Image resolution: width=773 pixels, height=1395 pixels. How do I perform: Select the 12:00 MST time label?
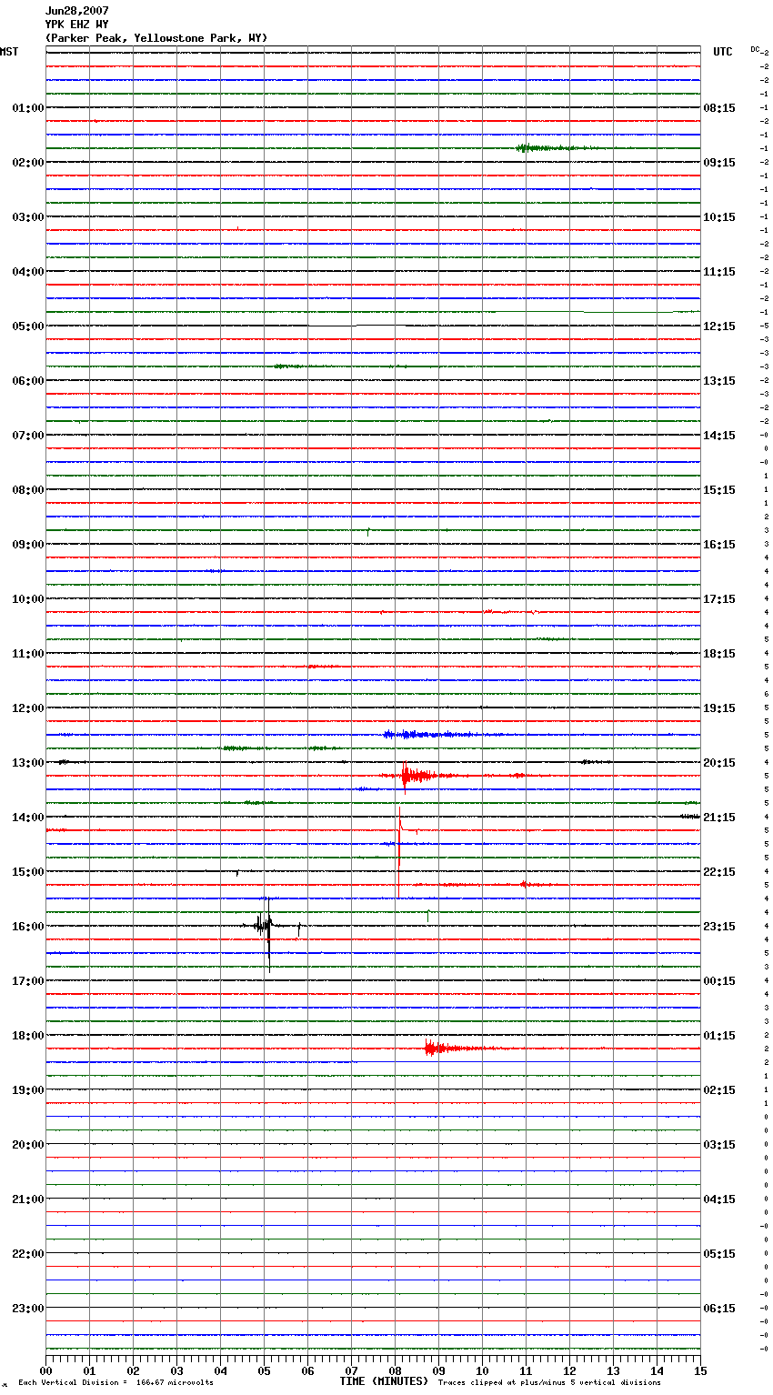pyautogui.click(x=28, y=708)
